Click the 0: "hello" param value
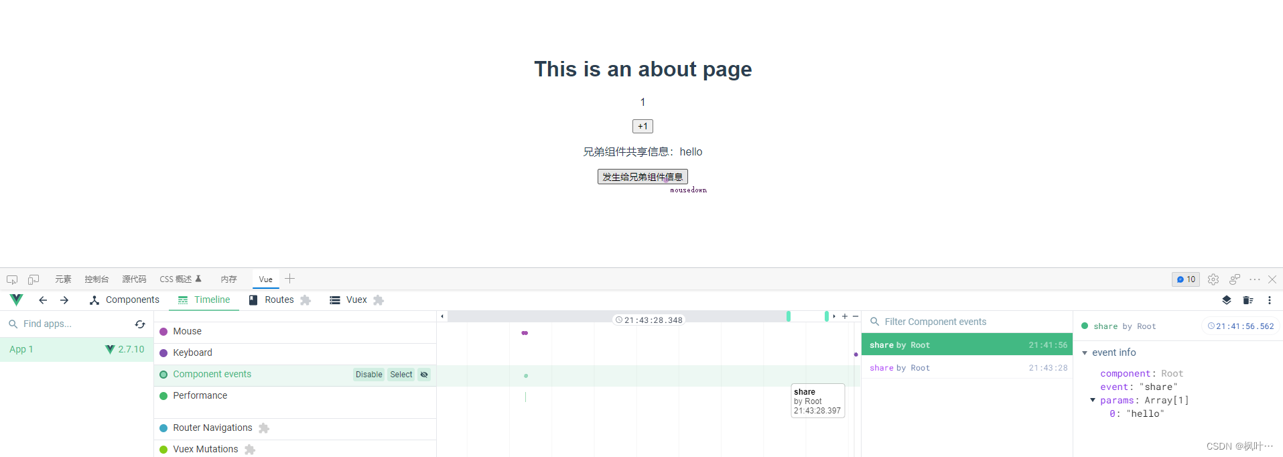The width and height of the screenshot is (1283, 457). tap(1137, 414)
